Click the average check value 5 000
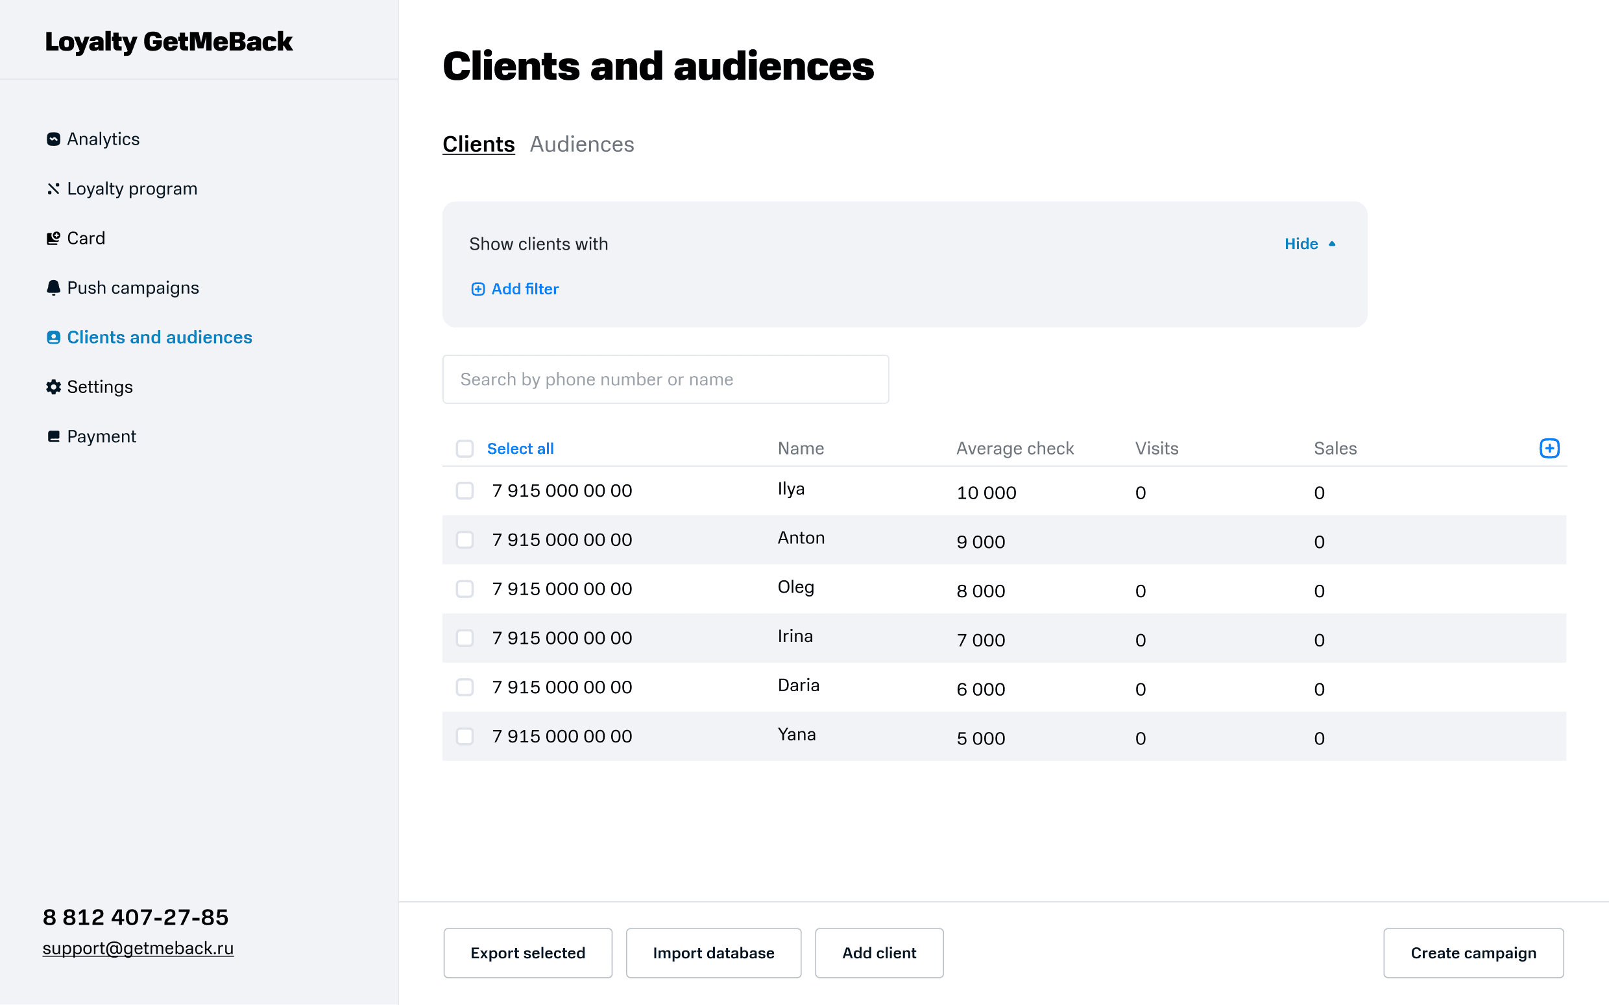The image size is (1609, 1005). [x=981, y=739]
